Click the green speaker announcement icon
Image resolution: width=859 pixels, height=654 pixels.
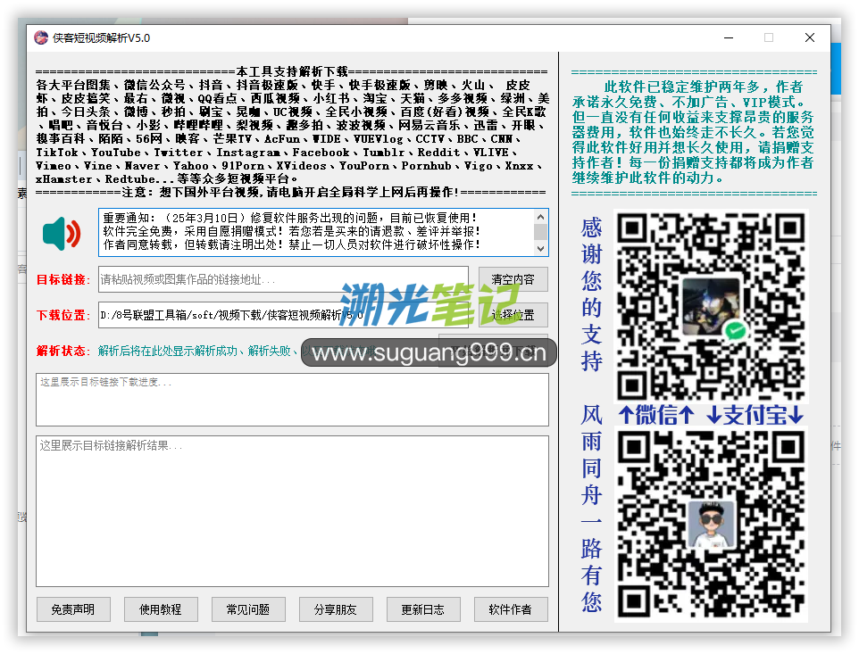click(62, 233)
